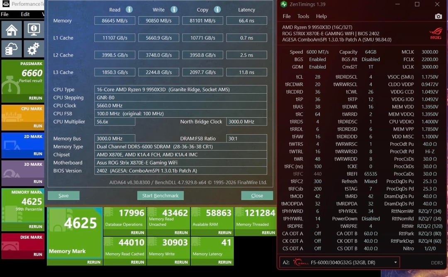Rerun the Available RAM test

tap(225, 233)
